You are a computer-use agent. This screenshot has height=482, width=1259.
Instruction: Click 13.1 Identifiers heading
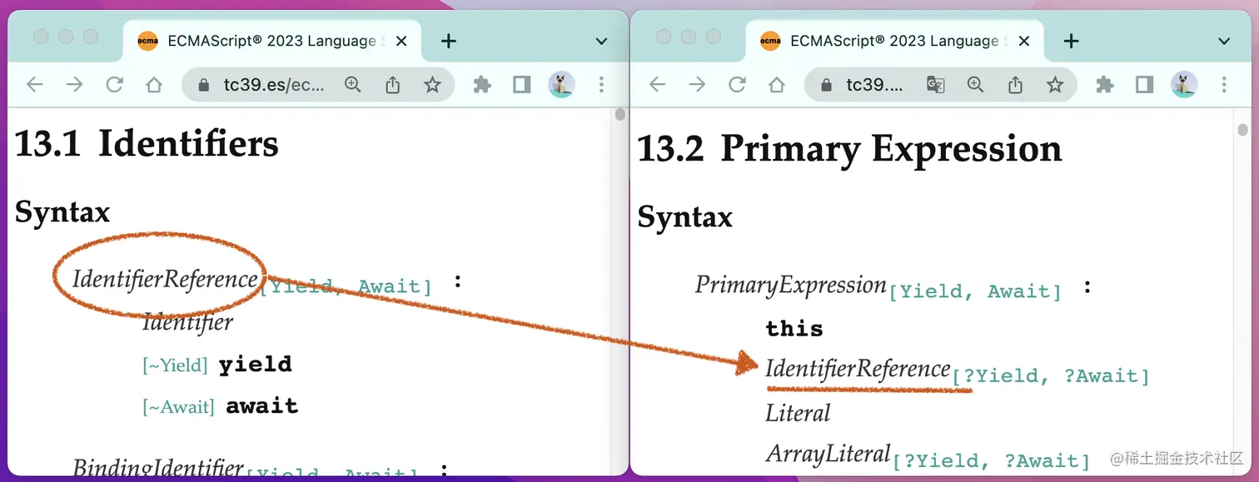click(x=147, y=144)
